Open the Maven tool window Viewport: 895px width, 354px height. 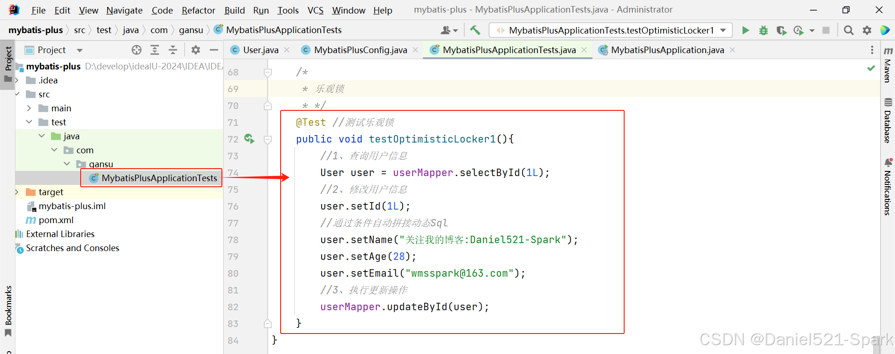click(x=888, y=64)
